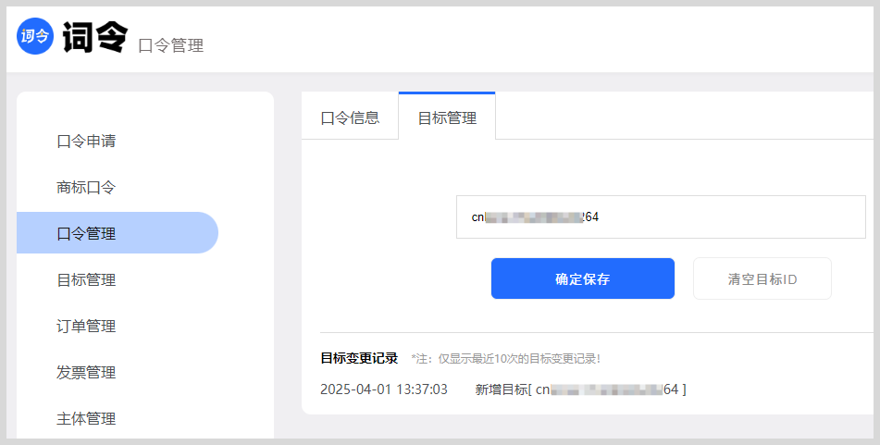This screenshot has height=445, width=880.
Task: Click the 词令 round blue logo icon
Action: (x=35, y=36)
